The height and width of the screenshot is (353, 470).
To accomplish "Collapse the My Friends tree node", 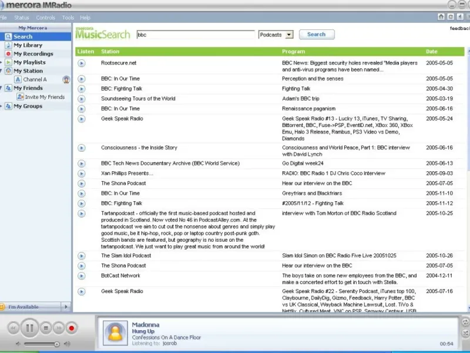I will coord(1,88).
